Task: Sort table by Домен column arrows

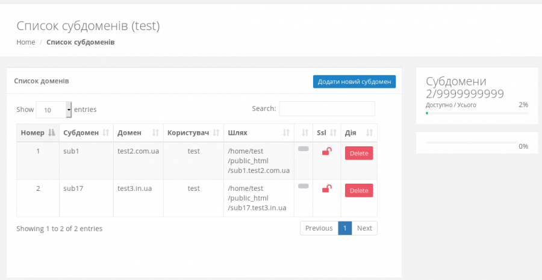Action: tap(155, 132)
